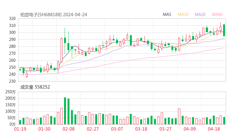This screenshot has width=229, height=136.
Task: Click the 03-07 date axis label
Action: click(117, 129)
